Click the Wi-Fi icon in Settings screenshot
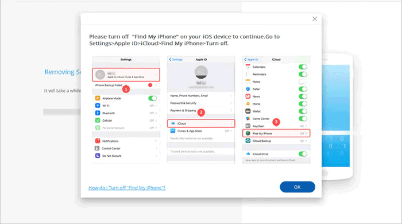 [98, 106]
